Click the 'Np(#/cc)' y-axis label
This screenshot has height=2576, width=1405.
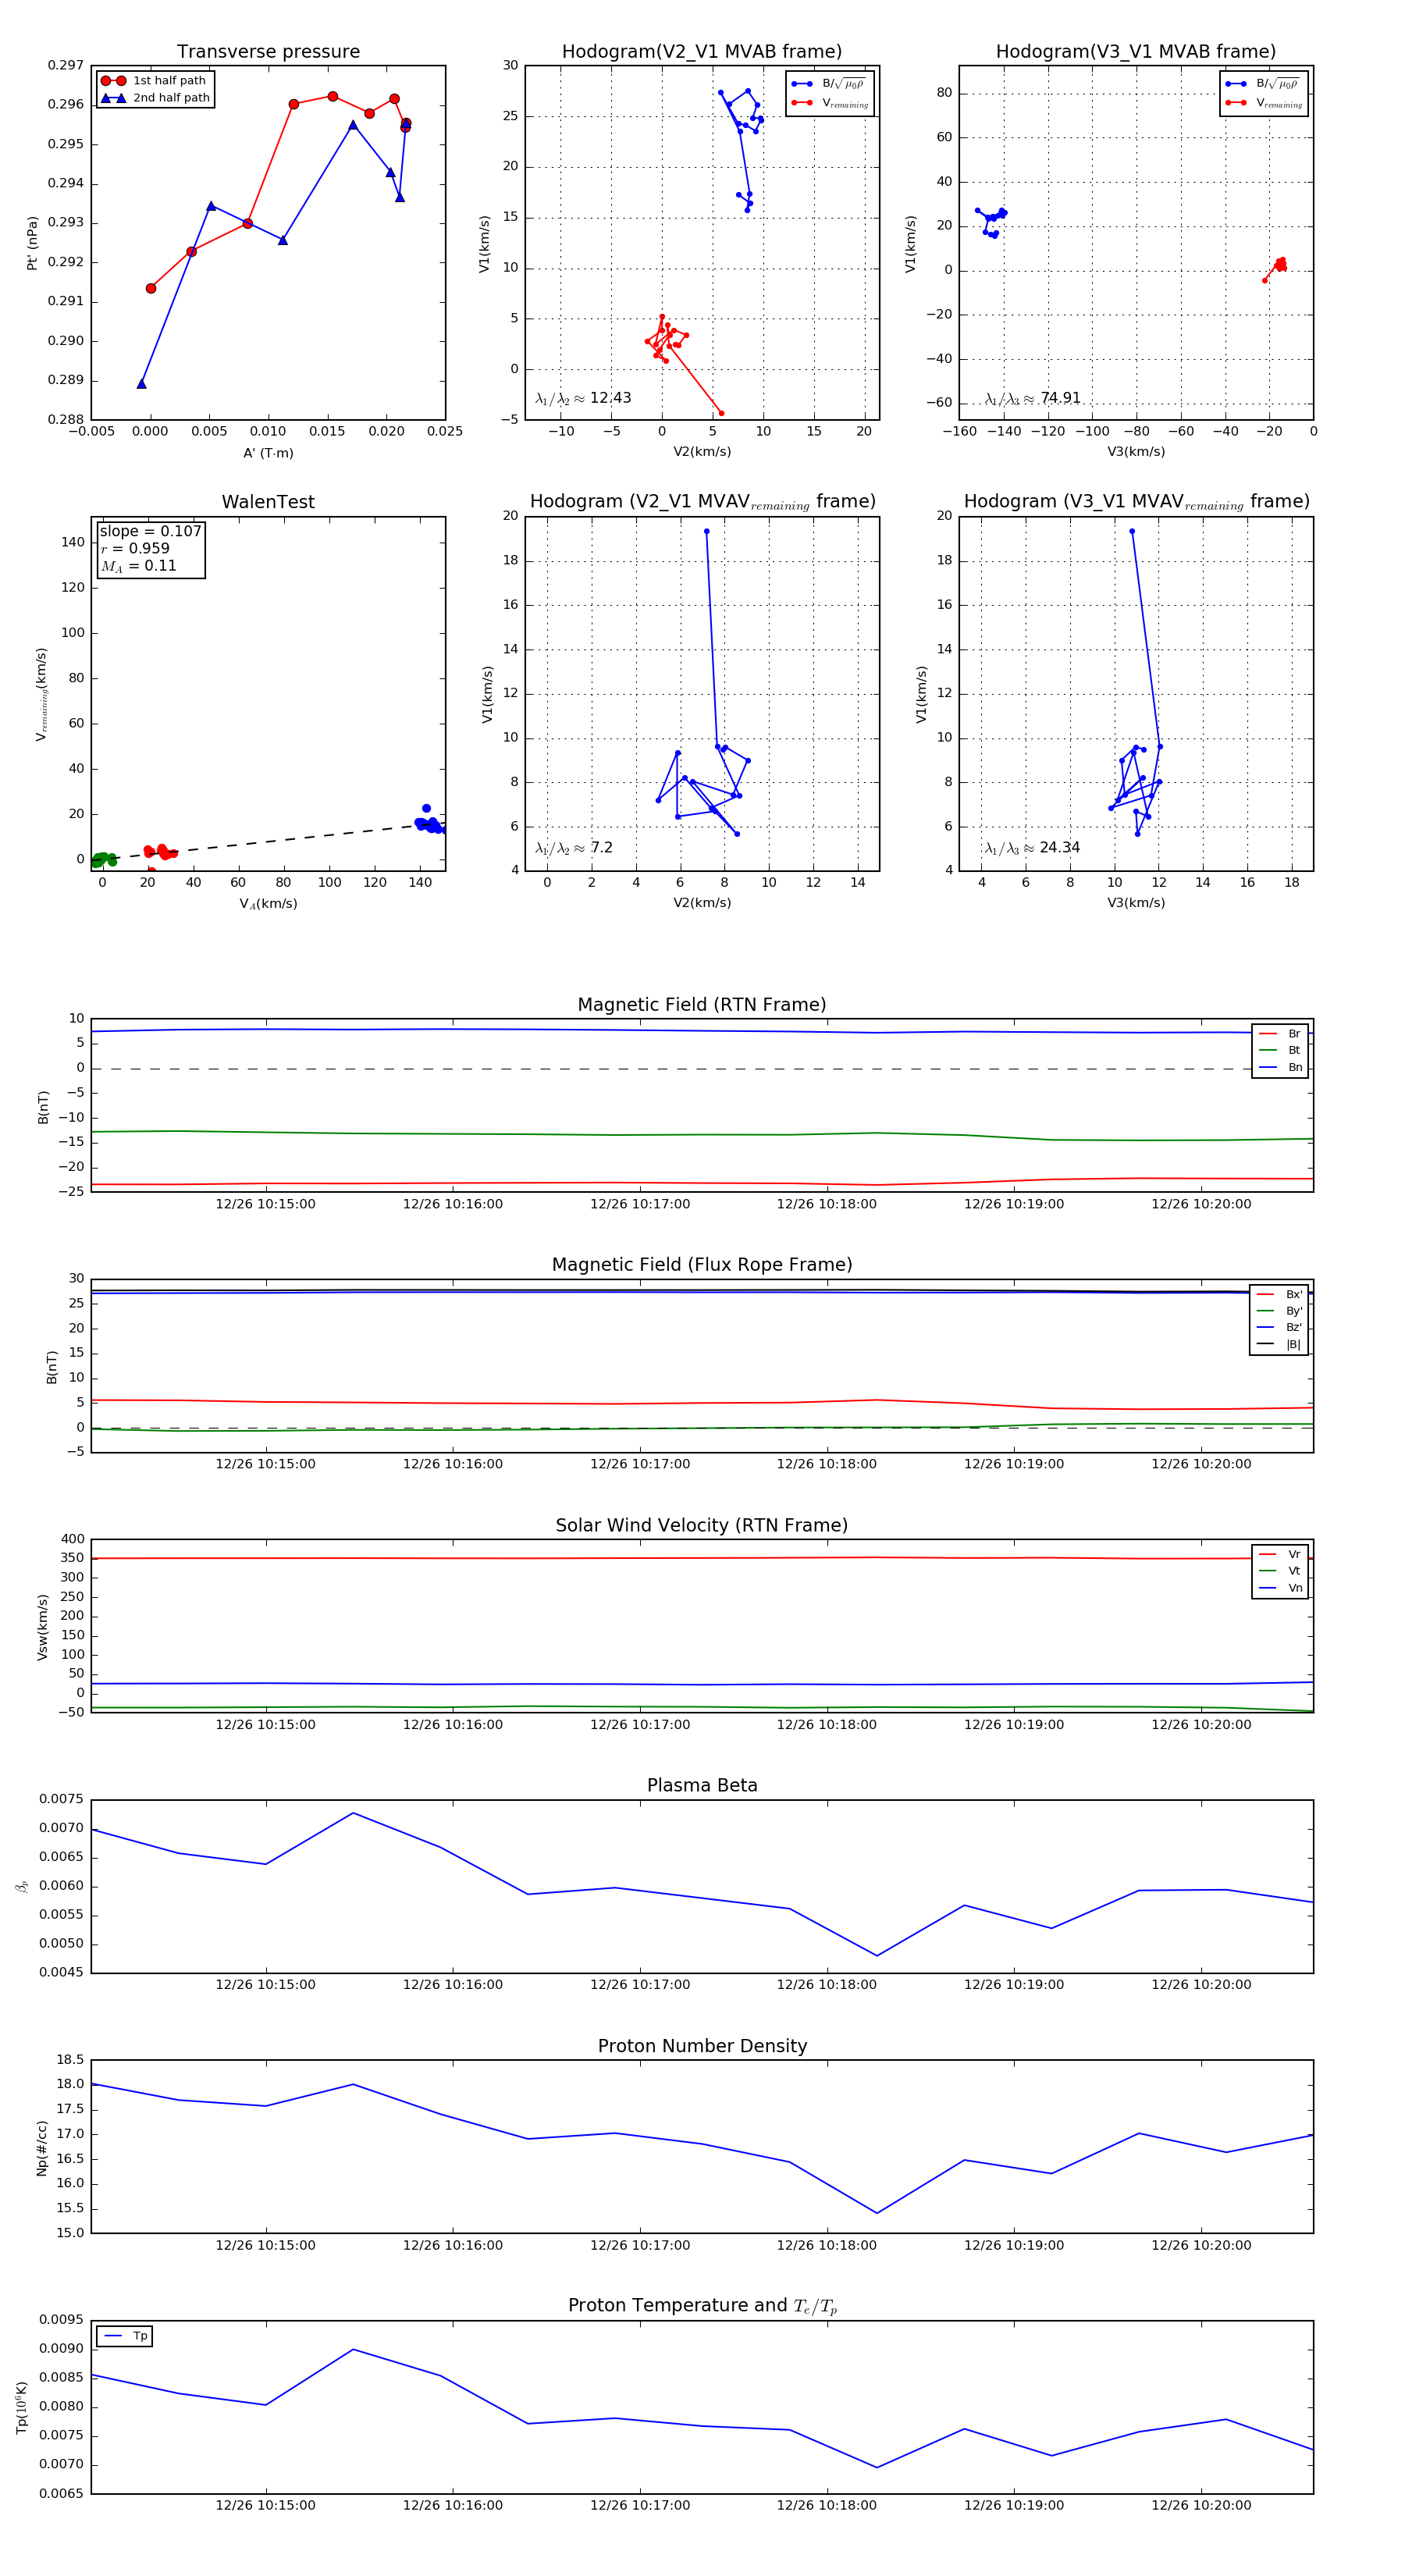pos(42,2148)
